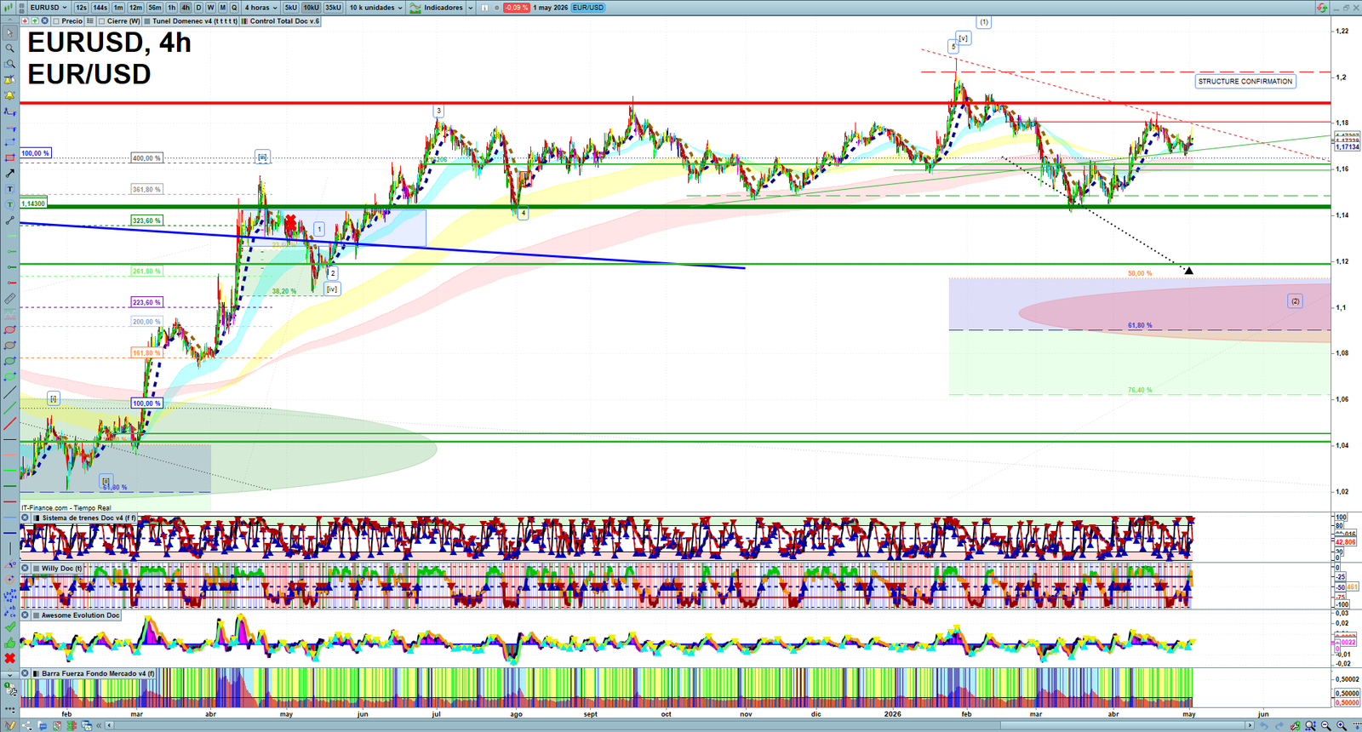Viewport: 1362px width, 732px height.
Task: Click the red plus icon in price bar
Action: point(25,20)
